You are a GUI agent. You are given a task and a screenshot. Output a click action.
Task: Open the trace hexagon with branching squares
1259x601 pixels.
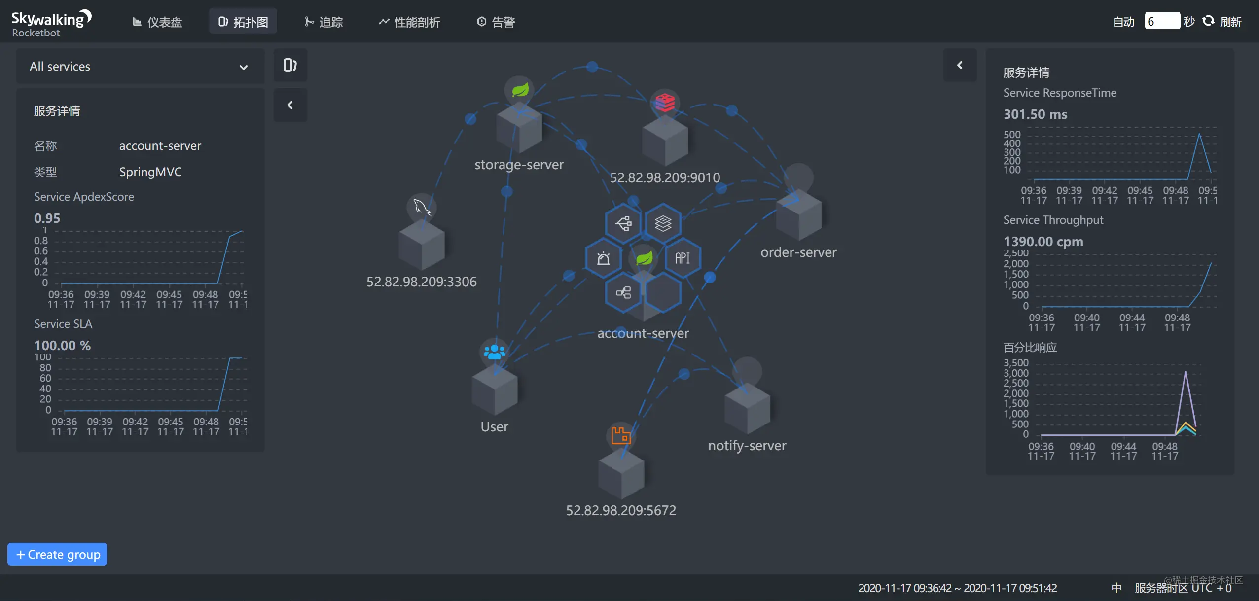pos(623,223)
